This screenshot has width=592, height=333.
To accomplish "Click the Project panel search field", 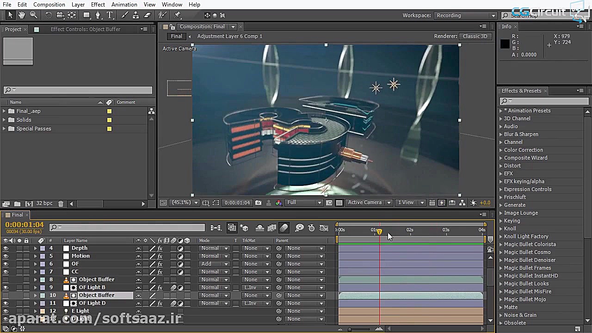I will 78,90.
